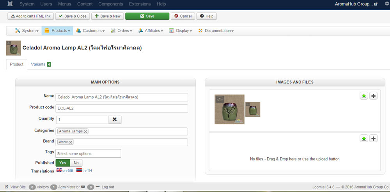Click Save & New button
The image size is (390, 192).
(x=108, y=16)
